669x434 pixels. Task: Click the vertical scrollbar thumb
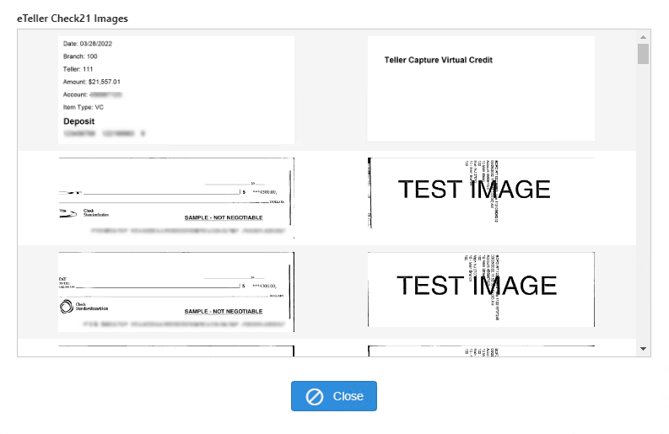click(643, 54)
